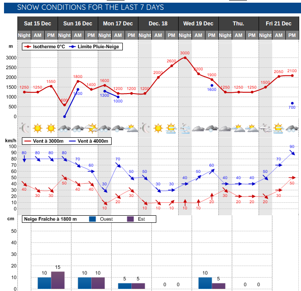
Task: Click Saturday's purple Est snow bar labeled 15
Action: [x=58, y=280]
